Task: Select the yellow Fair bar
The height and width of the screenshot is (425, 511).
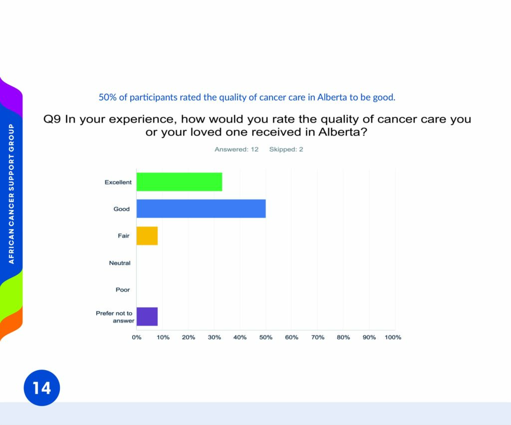Action: click(147, 236)
